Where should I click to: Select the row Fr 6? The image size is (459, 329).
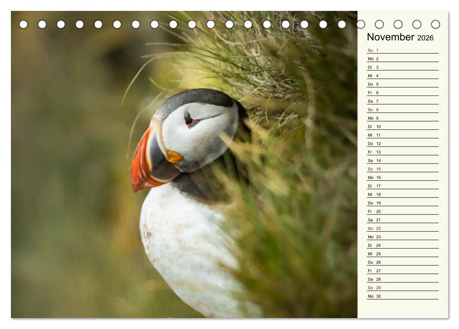403,92
